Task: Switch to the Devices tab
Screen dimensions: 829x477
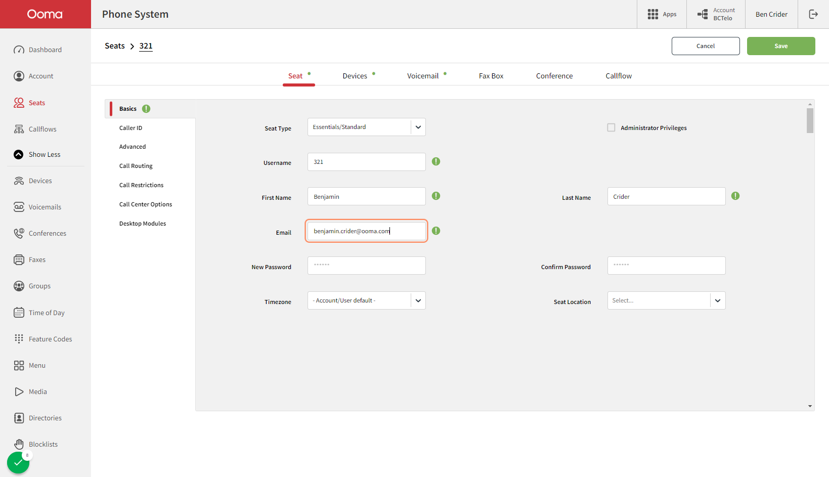Action: point(355,76)
